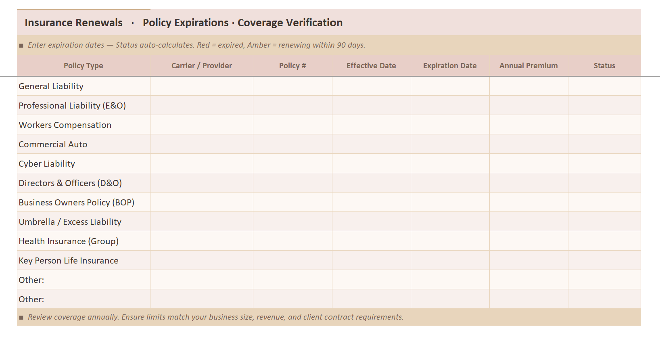Image resolution: width=660 pixels, height=339 pixels.
Task: Click Annual Premium cell for Health Insurance (Group)
Action: (x=528, y=241)
